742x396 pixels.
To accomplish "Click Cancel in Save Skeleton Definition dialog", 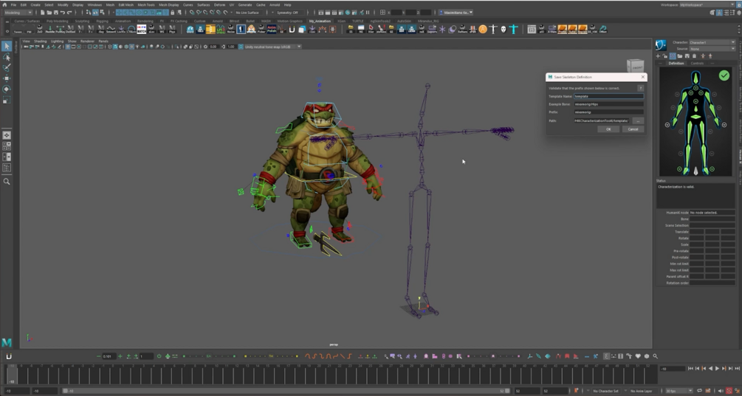I will pyautogui.click(x=633, y=129).
